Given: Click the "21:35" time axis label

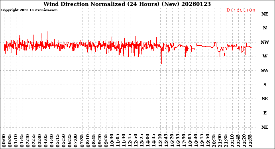Looking at the screenshot, I should (226, 141).
